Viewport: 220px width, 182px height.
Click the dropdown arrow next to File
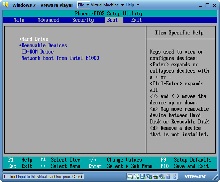coord(88,5)
